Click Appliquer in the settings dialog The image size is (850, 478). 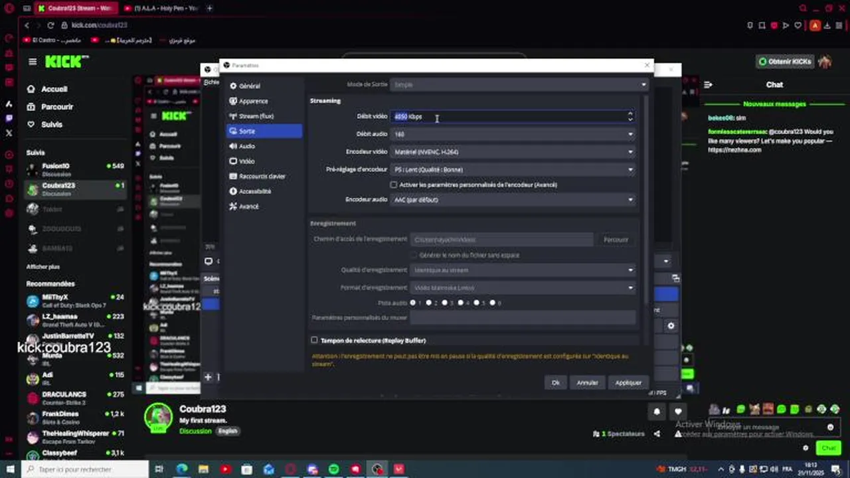tap(628, 383)
